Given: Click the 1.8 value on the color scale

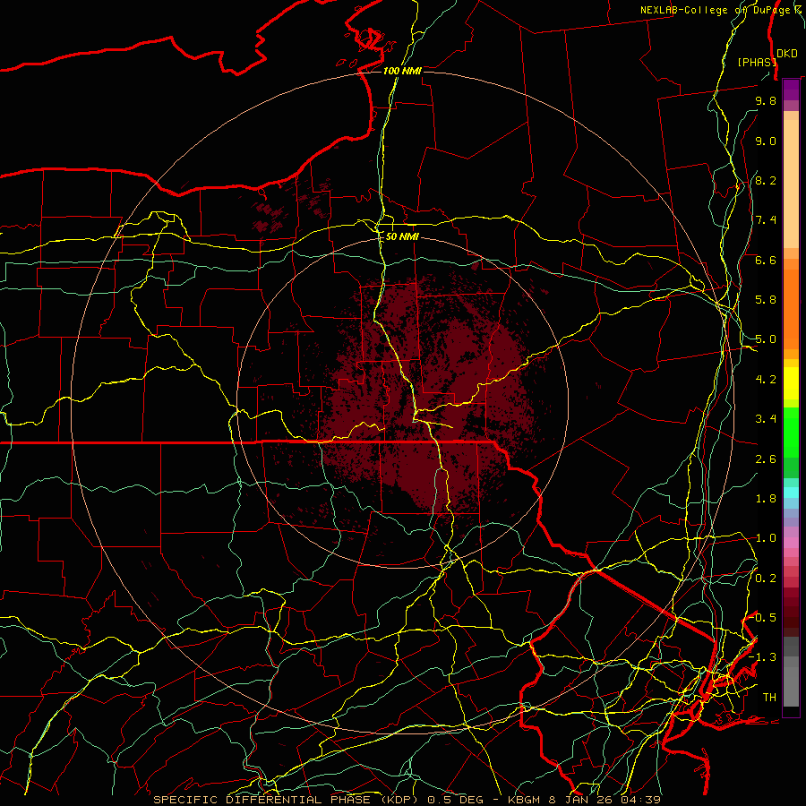Looking at the screenshot, I should coord(766,499).
